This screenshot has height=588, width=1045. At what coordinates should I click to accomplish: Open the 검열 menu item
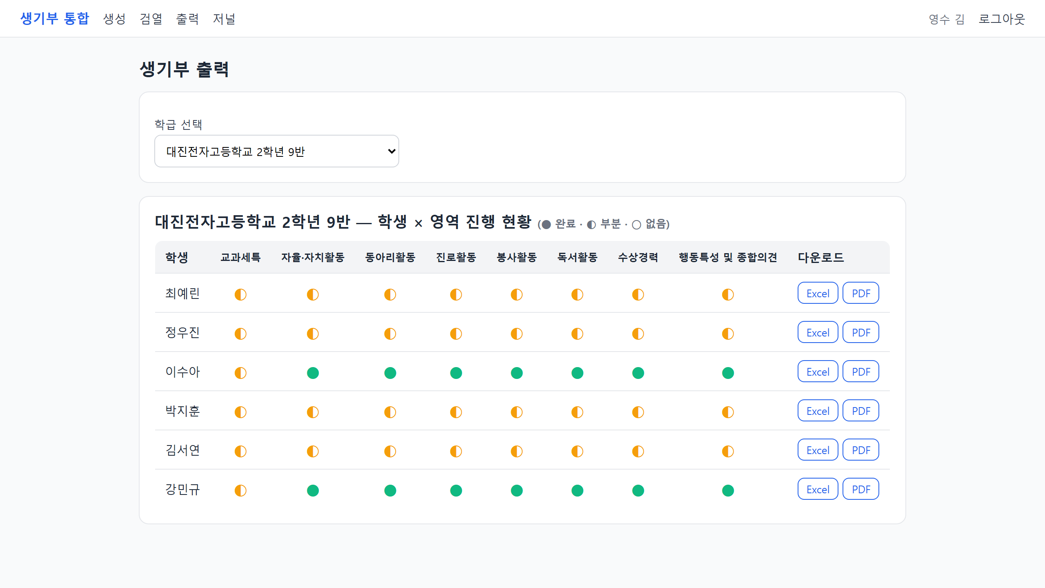coord(151,19)
